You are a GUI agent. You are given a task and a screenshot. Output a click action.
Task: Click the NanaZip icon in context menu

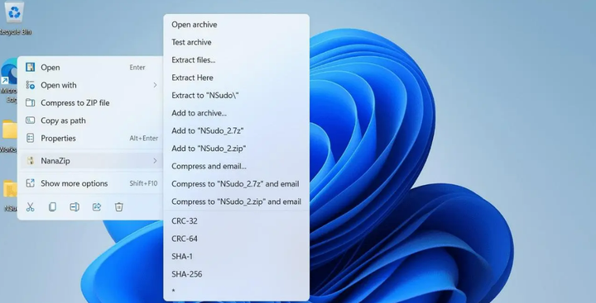click(30, 161)
